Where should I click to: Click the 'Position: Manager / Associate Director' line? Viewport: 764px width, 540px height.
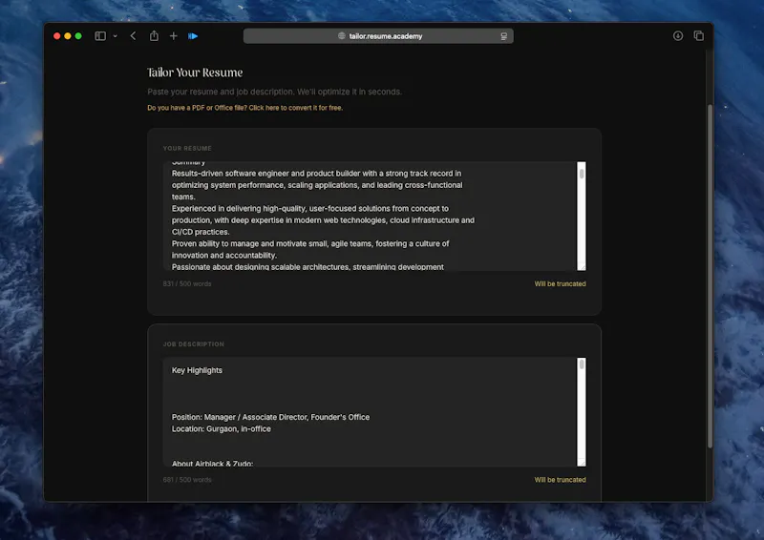pyautogui.click(x=270, y=417)
